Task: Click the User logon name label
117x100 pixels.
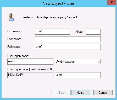Action: pyautogui.click(x=18, y=56)
